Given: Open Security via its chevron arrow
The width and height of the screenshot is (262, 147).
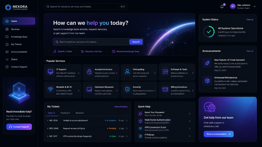Looking at the screenshot, I should coord(155,91).
